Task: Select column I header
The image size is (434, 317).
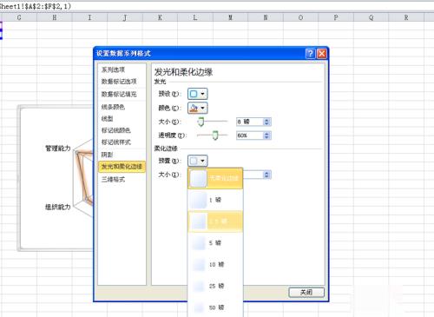Action: [x=89, y=17]
